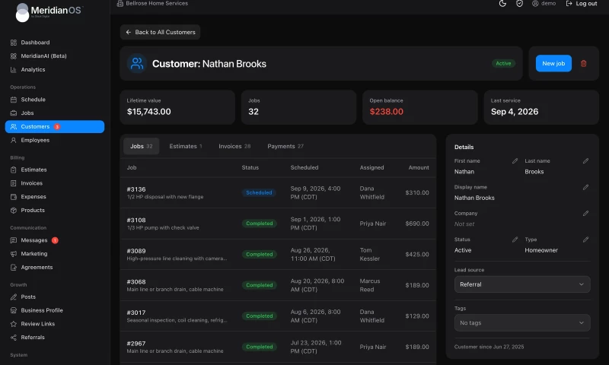Click the Jobs briefcase icon in sidebar

(x=14, y=113)
